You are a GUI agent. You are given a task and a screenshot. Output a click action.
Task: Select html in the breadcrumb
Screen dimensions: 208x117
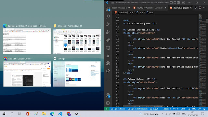coord(141,12)
